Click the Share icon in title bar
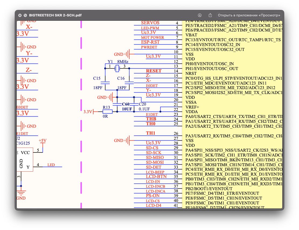 210,15
